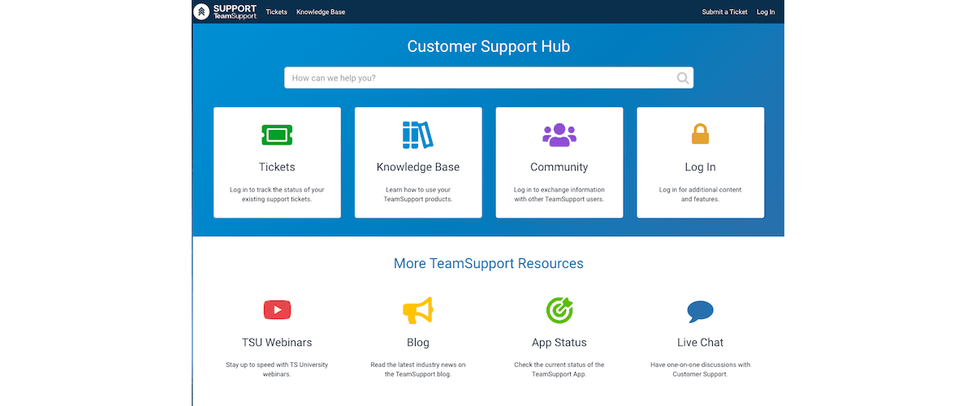The image size is (976, 406).
Task: Click the search magnifying glass icon
Action: pyautogui.click(x=683, y=78)
